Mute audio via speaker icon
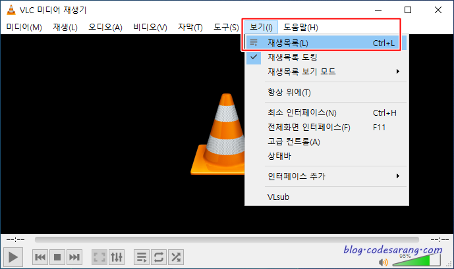Screen dimensions: 454x269 point(383,262)
